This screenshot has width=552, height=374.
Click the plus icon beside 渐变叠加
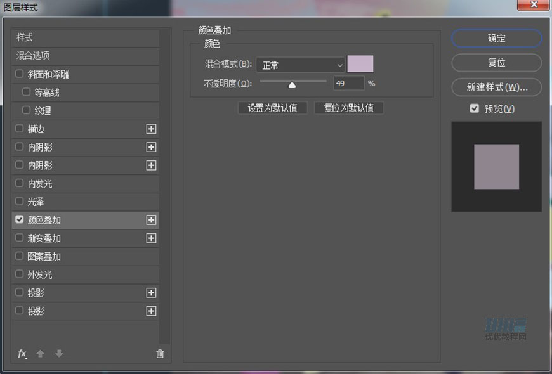151,238
